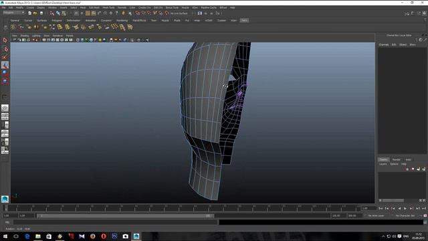
Task: Open the shelf options on the left
Action: pos(5,27)
